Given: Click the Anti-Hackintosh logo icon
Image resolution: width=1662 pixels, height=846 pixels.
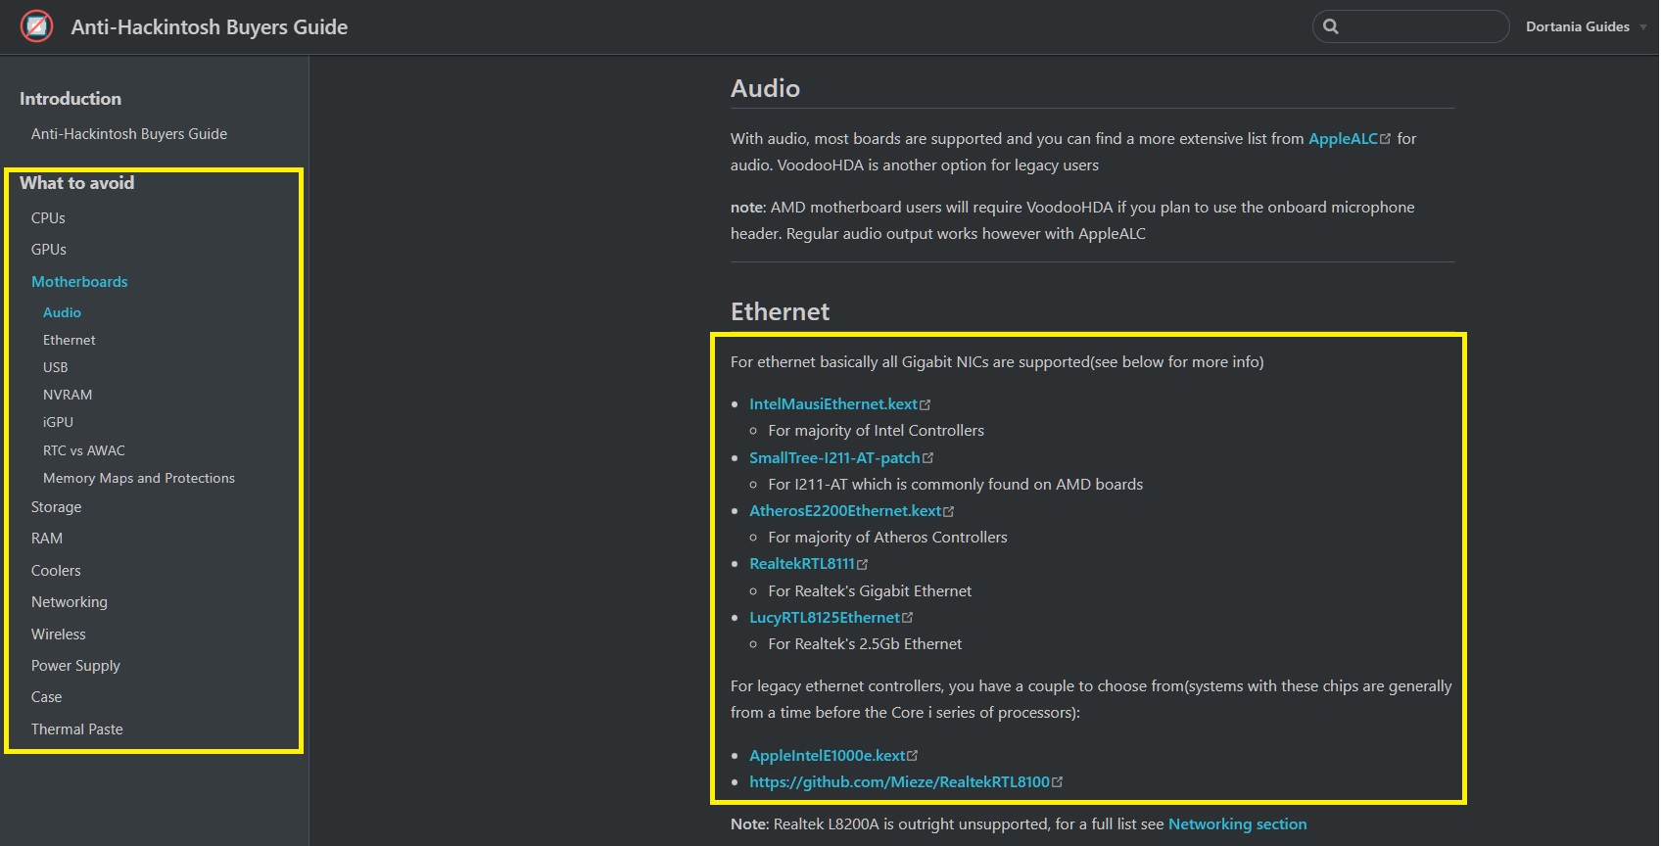Looking at the screenshot, I should tap(37, 26).
